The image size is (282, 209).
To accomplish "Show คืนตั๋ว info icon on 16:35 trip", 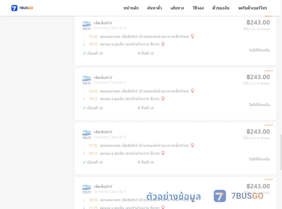I will pos(152,108).
